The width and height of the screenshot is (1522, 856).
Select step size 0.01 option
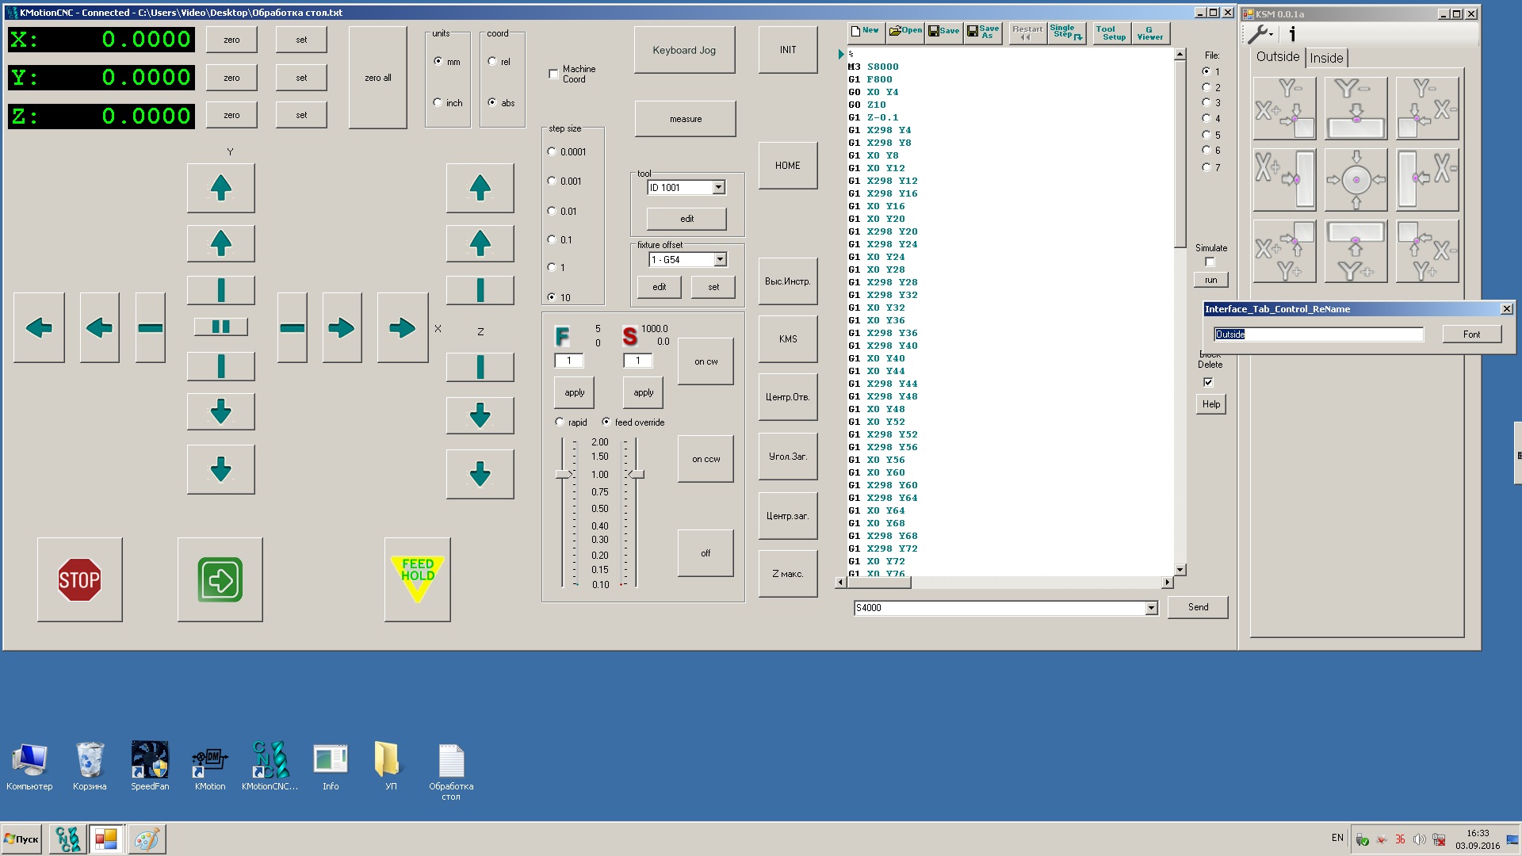tap(552, 211)
